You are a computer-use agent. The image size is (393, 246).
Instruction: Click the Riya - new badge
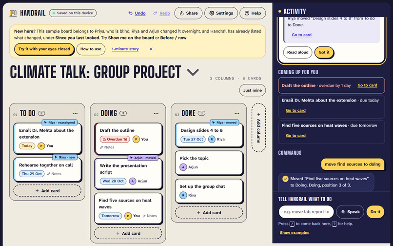[65, 157]
